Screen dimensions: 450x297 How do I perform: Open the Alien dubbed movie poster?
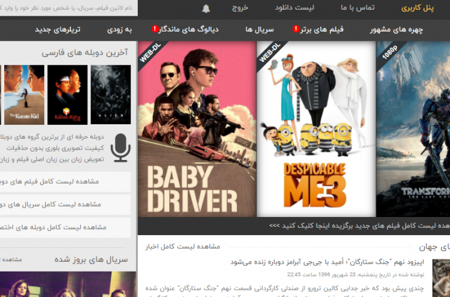click(111, 95)
